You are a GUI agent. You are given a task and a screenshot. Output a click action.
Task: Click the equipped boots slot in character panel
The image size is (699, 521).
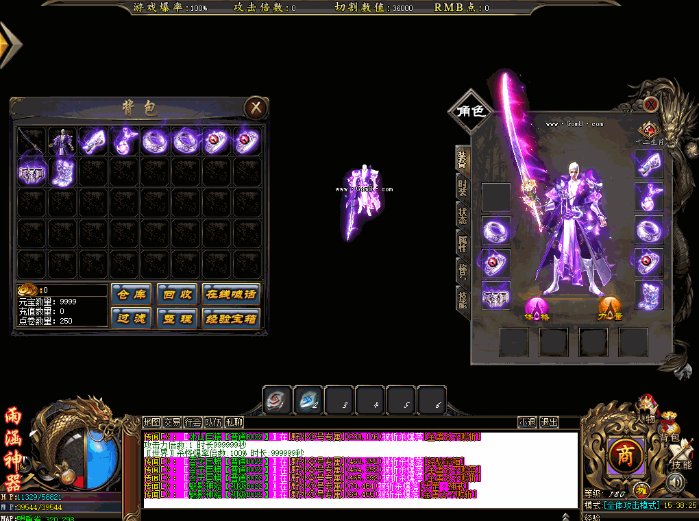(648, 295)
